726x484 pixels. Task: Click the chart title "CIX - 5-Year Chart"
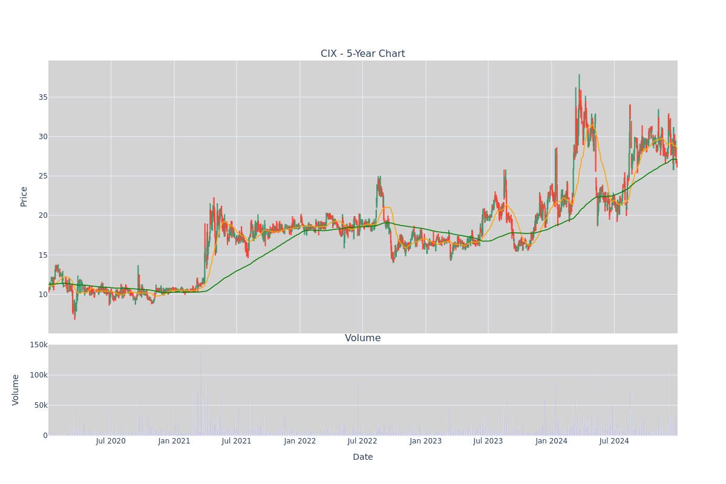tap(363, 54)
